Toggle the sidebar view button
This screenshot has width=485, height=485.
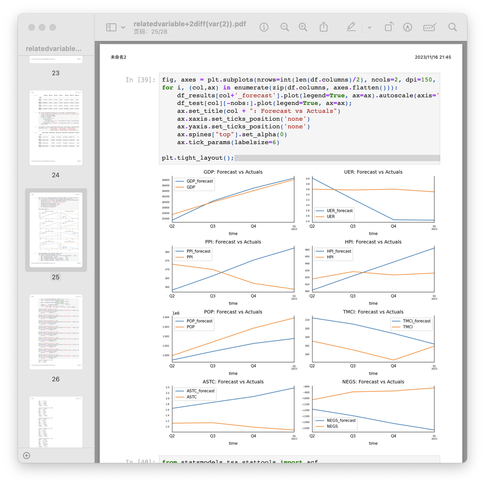[111, 27]
